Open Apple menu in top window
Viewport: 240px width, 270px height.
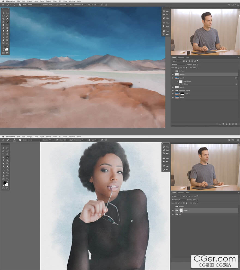tap(3, 1)
